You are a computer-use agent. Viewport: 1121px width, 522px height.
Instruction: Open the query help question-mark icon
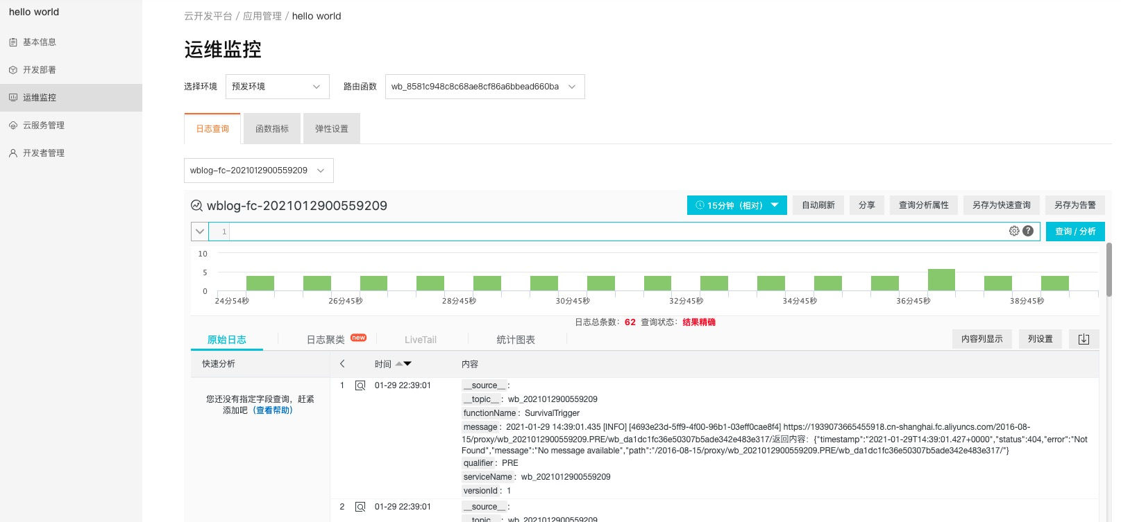coord(1028,231)
